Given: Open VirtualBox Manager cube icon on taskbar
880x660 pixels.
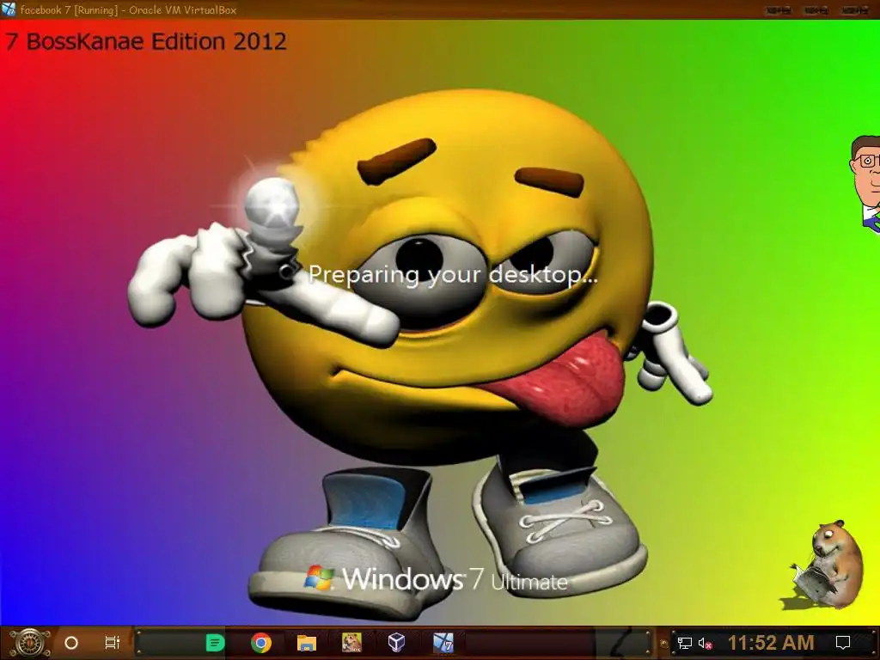Looking at the screenshot, I should (397, 643).
